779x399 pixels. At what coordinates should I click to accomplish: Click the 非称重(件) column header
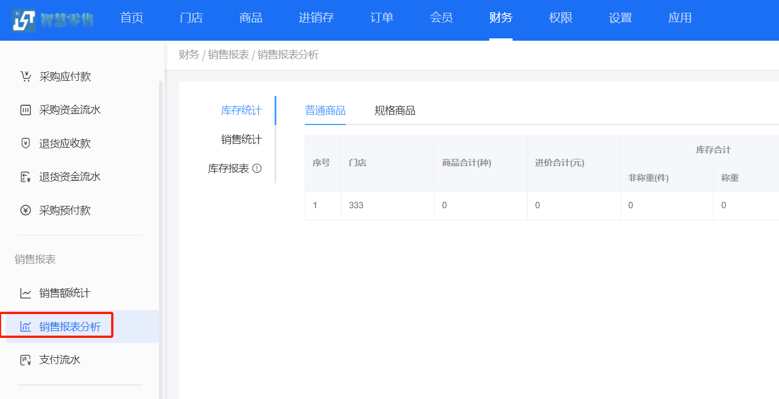[667, 178]
